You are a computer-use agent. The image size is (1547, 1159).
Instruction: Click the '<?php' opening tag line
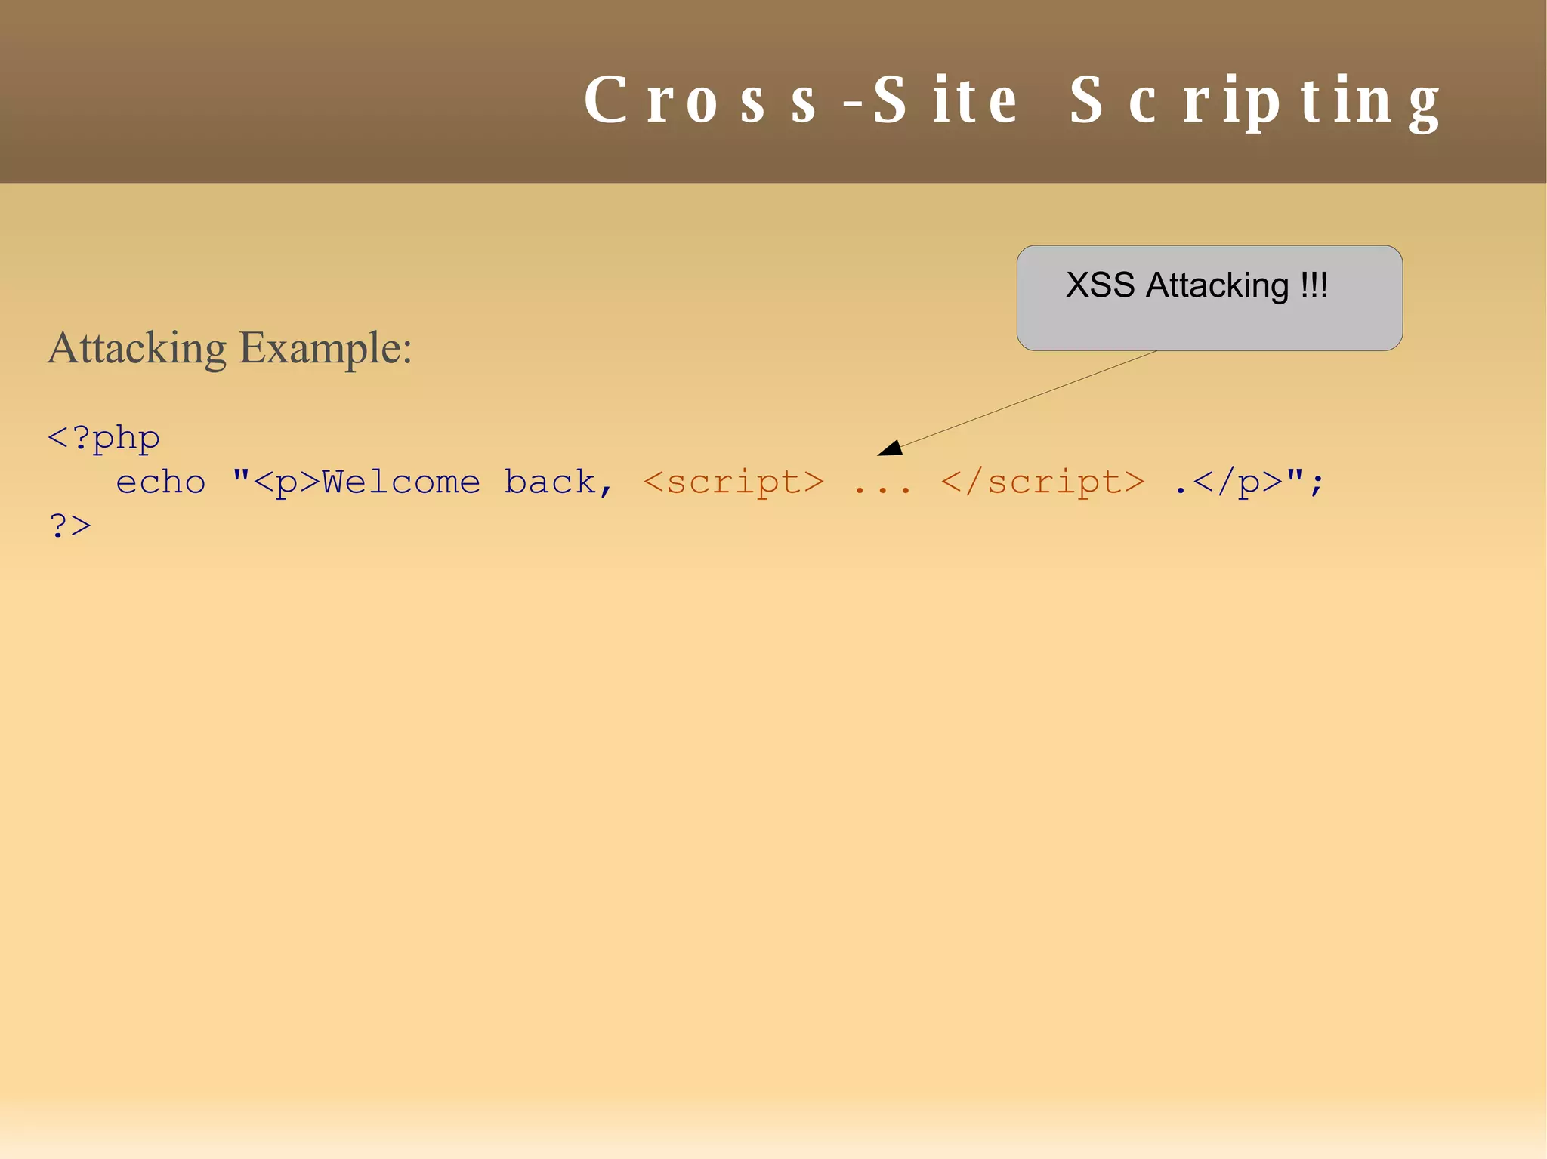point(103,439)
